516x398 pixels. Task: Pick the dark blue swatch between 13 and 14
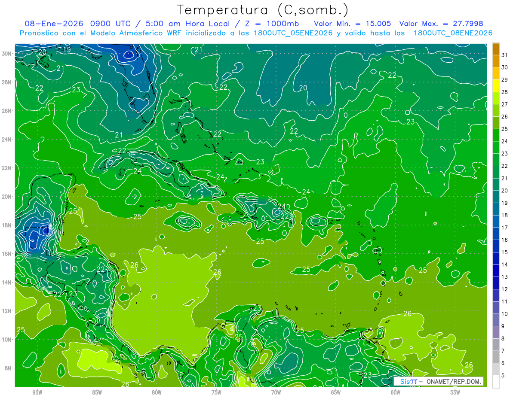pos(496,270)
